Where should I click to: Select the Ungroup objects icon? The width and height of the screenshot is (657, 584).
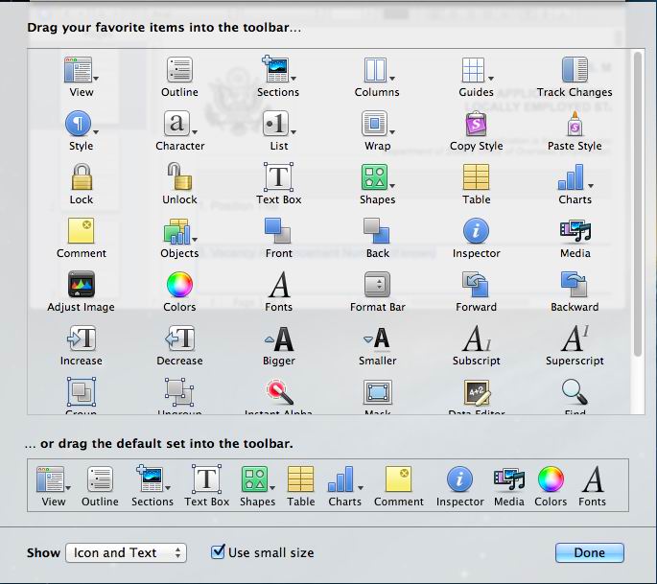point(179,391)
